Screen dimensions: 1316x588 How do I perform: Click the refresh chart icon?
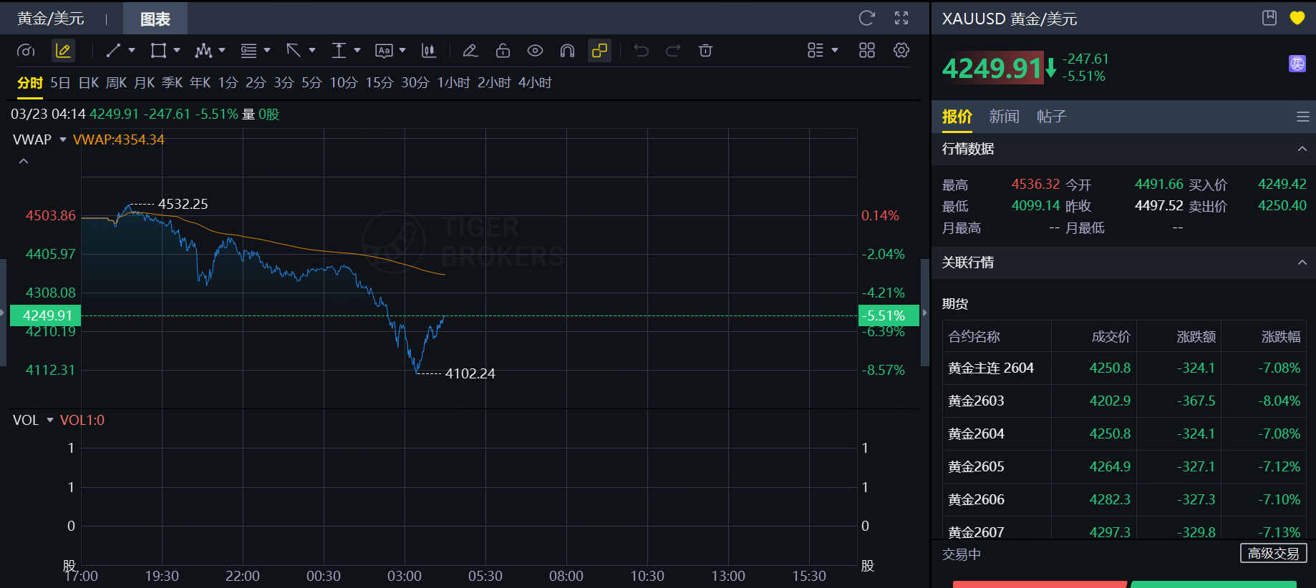pos(866,19)
